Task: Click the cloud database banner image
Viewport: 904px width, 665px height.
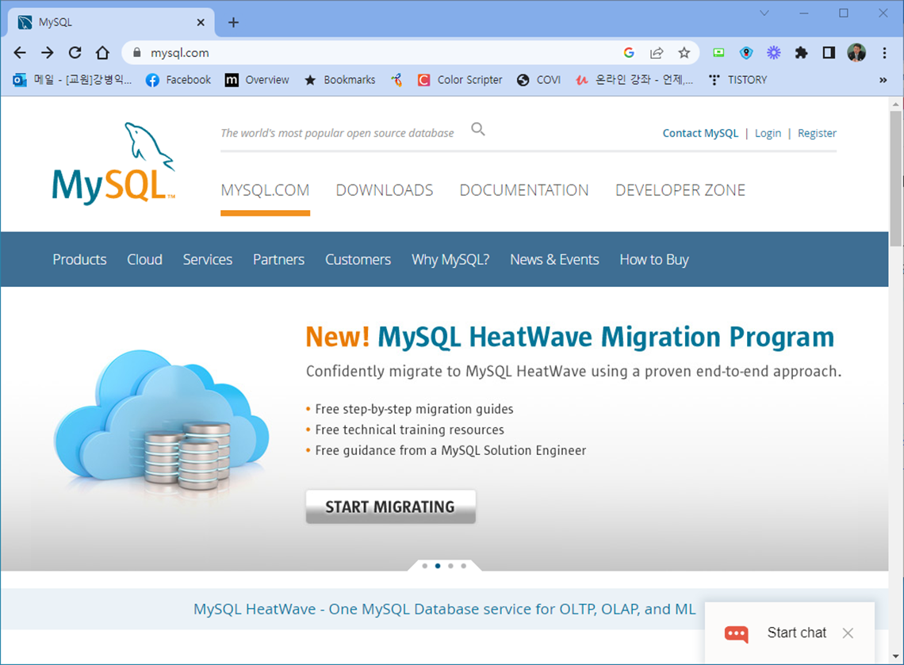Action: [161, 422]
